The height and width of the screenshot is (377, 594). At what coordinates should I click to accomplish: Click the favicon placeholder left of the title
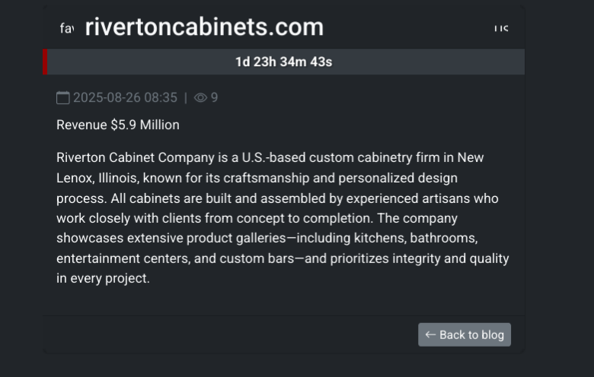(x=67, y=29)
